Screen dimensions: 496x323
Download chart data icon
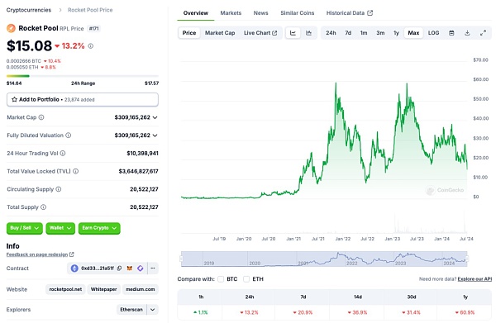[x=467, y=33]
